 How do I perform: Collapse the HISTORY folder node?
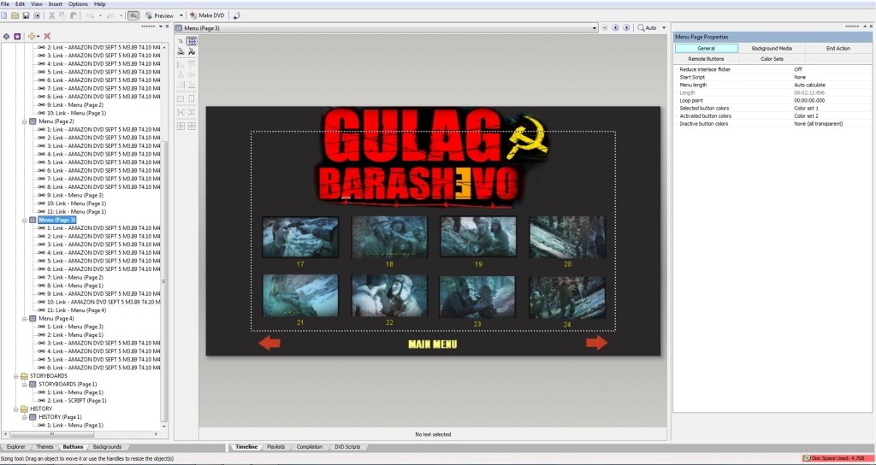[x=17, y=409]
